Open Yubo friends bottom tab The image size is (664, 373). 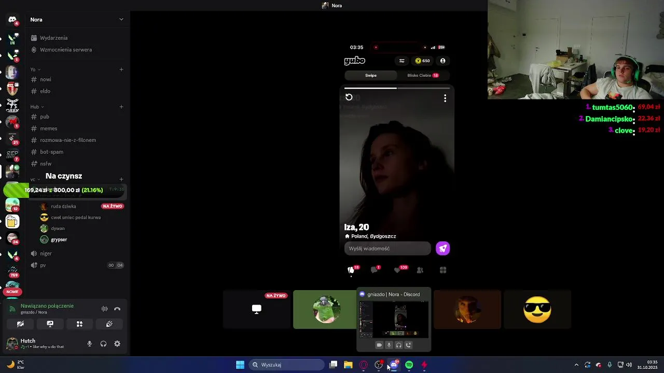(420, 270)
